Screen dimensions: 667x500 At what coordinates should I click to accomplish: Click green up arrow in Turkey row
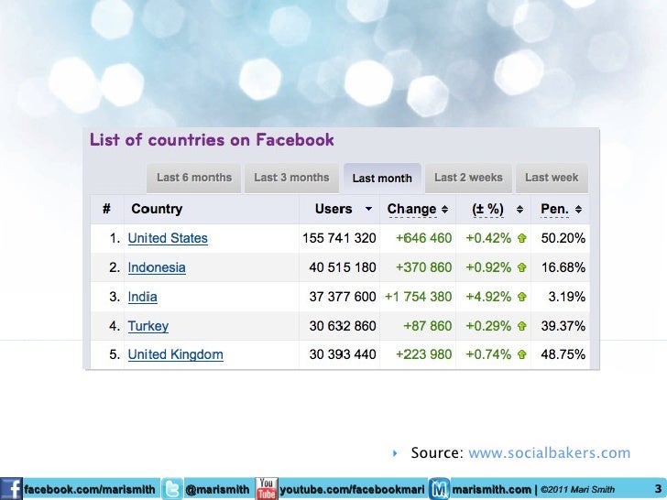pyautogui.click(x=522, y=326)
